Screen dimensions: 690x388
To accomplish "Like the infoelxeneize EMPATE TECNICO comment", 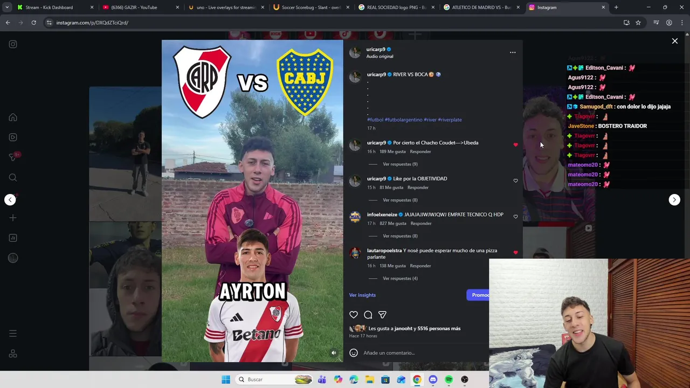I will tap(515, 217).
